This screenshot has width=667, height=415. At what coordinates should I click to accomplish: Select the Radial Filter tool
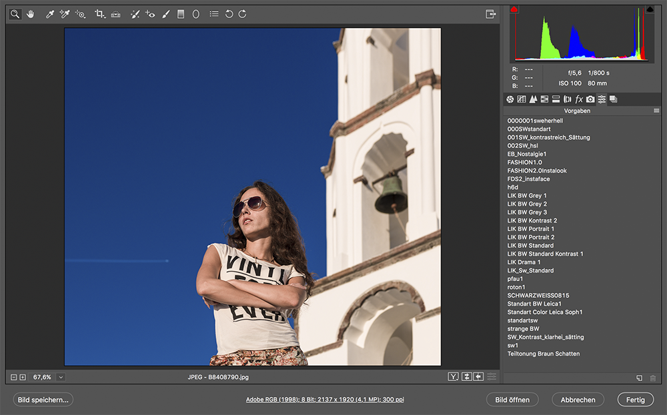point(195,14)
